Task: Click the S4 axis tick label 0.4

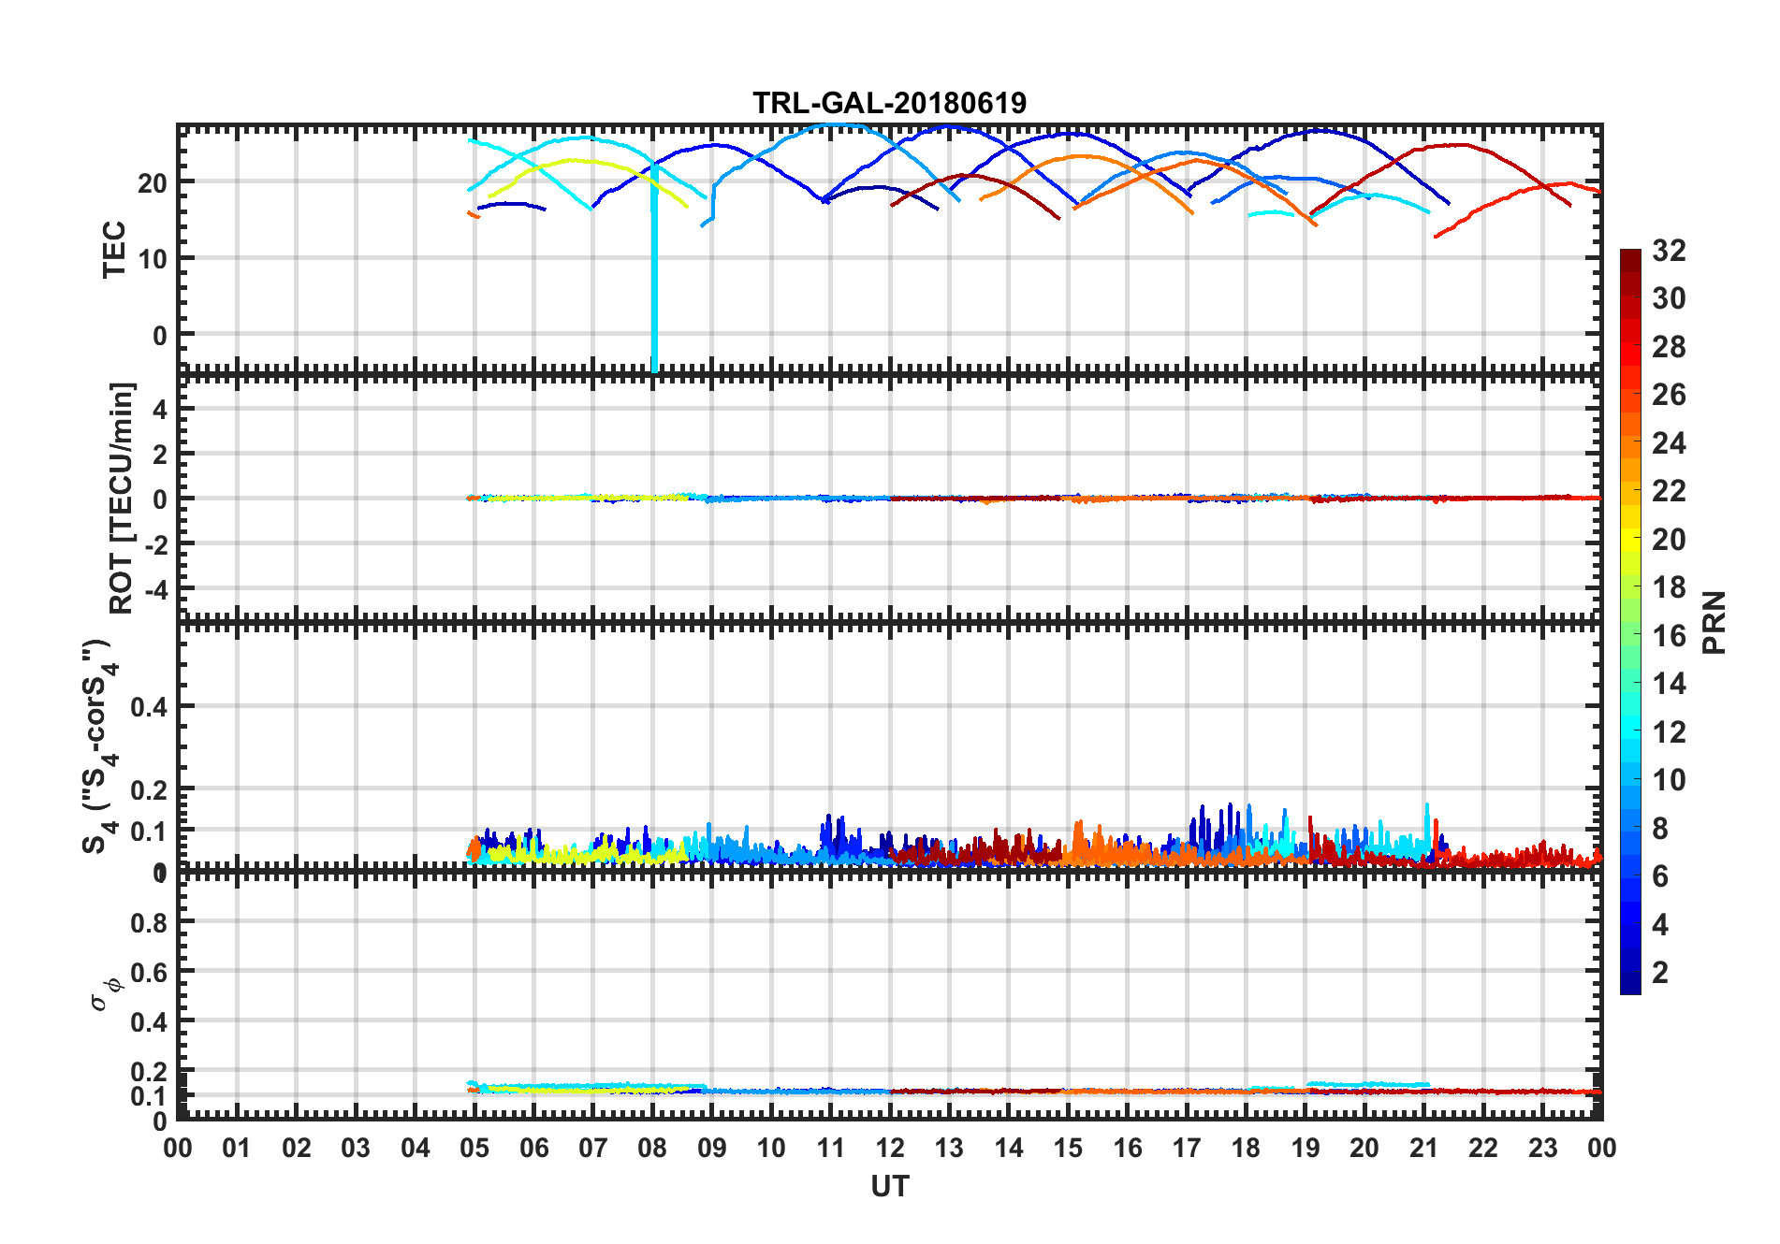Action: click(149, 707)
